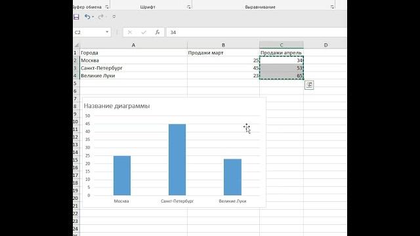Click the Москва bar in chart
The width and height of the screenshot is (420, 236).
tap(122, 176)
